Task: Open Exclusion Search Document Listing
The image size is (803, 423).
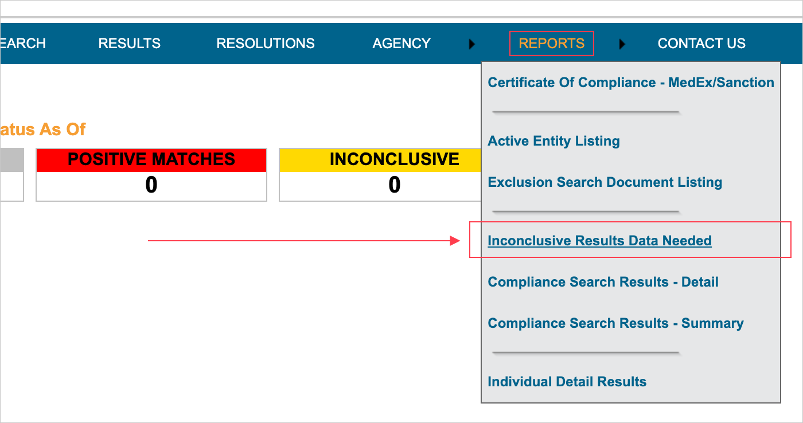Action: click(x=604, y=182)
